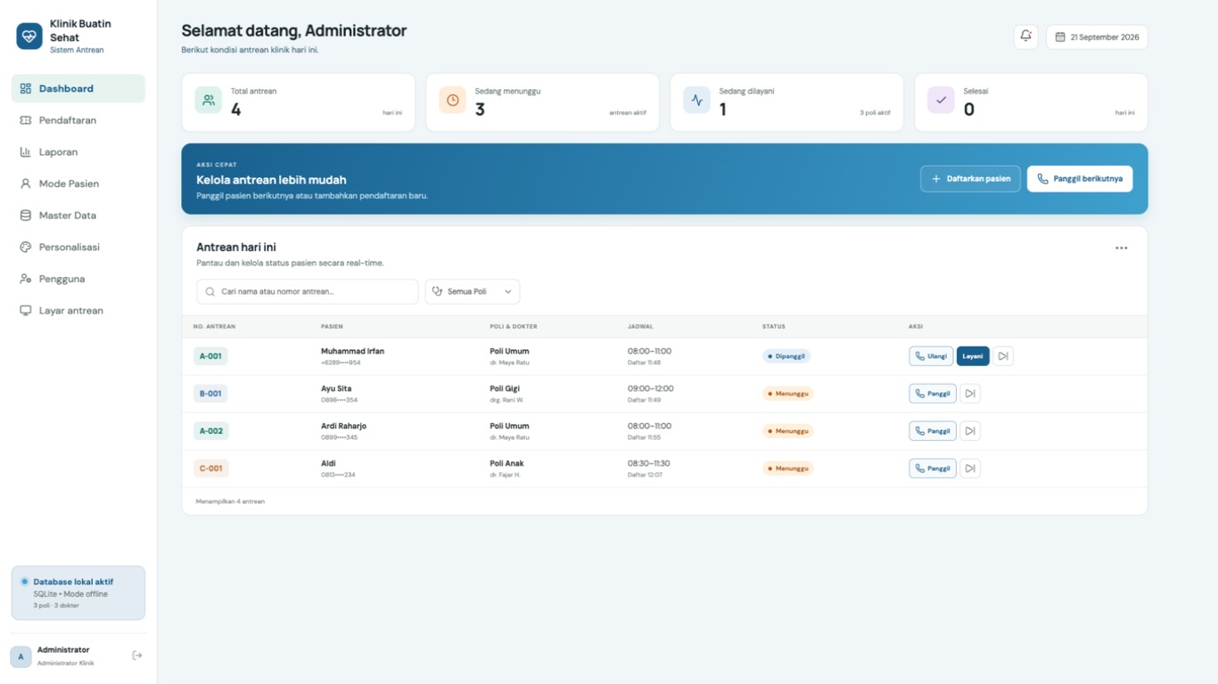Skip queue A-001 with the skip icon
The image size is (1218, 684).
1003,356
